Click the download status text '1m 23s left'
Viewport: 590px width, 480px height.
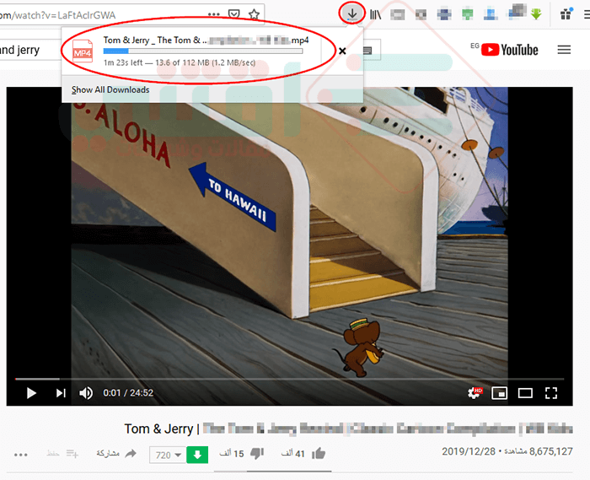pos(123,63)
